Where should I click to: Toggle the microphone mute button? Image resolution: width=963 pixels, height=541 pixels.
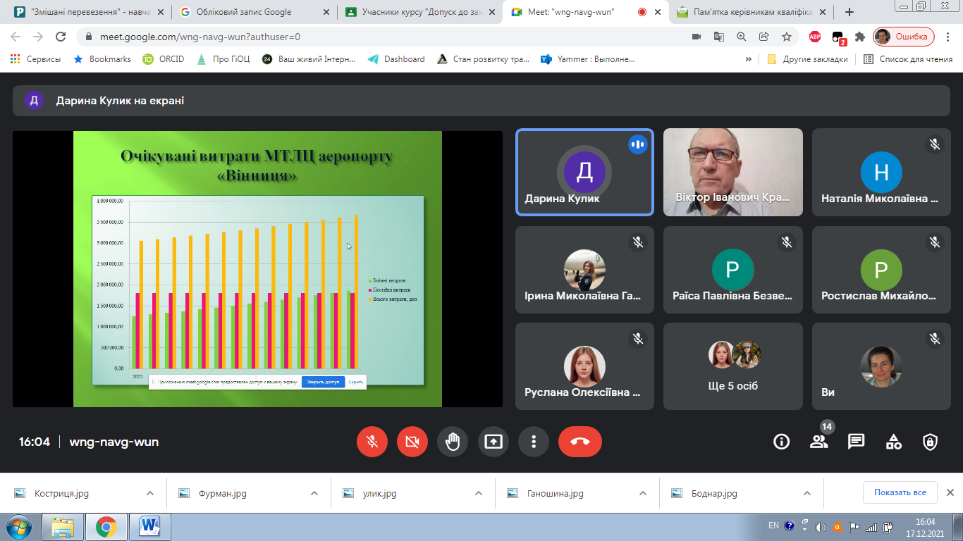tap(372, 442)
